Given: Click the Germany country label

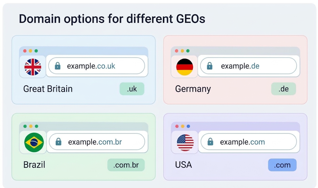Looking at the screenshot, I should 193,89.
